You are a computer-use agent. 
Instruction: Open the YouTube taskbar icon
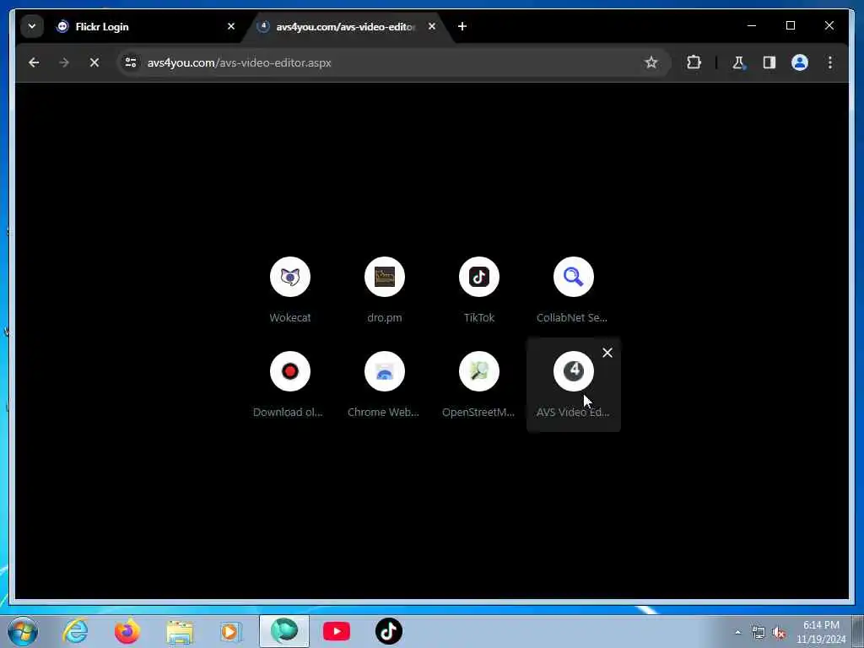(336, 631)
